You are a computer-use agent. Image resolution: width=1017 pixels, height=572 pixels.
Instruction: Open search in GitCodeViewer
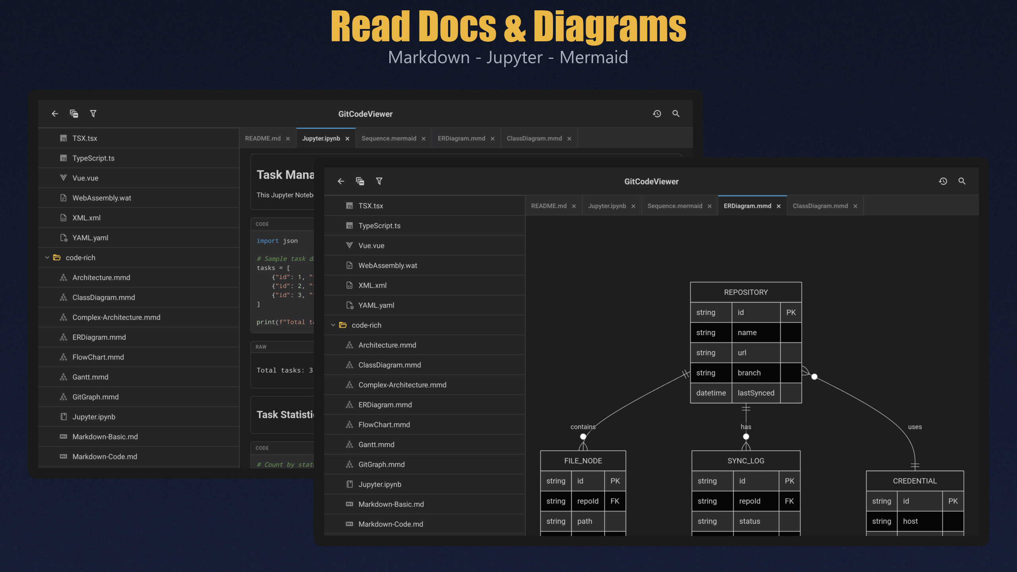pos(963,181)
